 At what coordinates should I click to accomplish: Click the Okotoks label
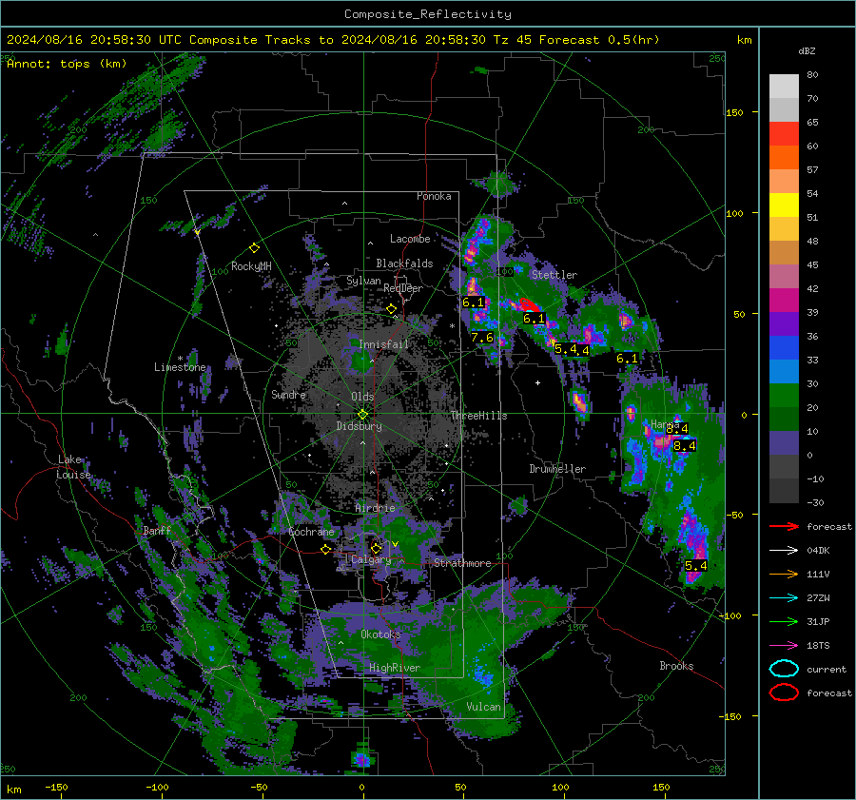[x=380, y=634]
